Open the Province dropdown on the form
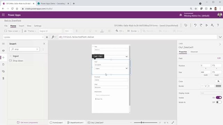This screenshot has height=125, width=223. [x=126, y=57]
